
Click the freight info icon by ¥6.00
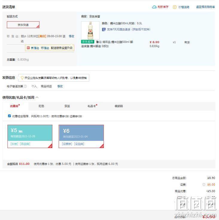[x=204, y=184]
